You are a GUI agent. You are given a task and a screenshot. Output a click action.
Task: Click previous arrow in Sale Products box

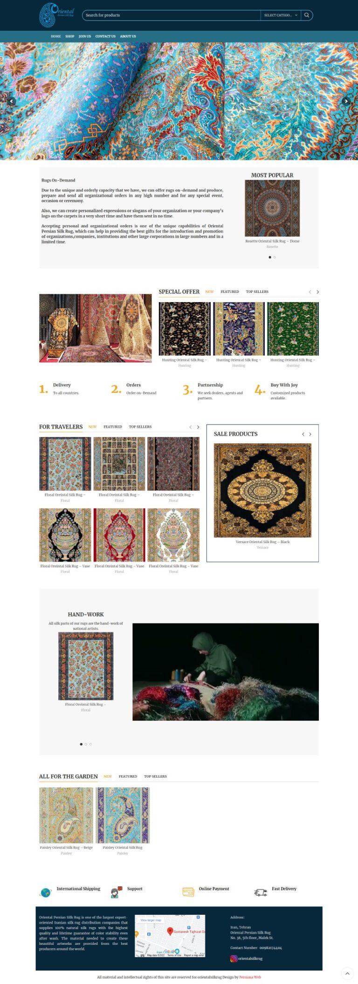click(303, 434)
